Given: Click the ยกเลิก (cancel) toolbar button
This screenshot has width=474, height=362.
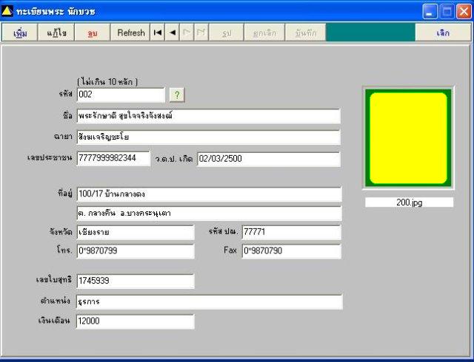Looking at the screenshot, I should point(264,33).
